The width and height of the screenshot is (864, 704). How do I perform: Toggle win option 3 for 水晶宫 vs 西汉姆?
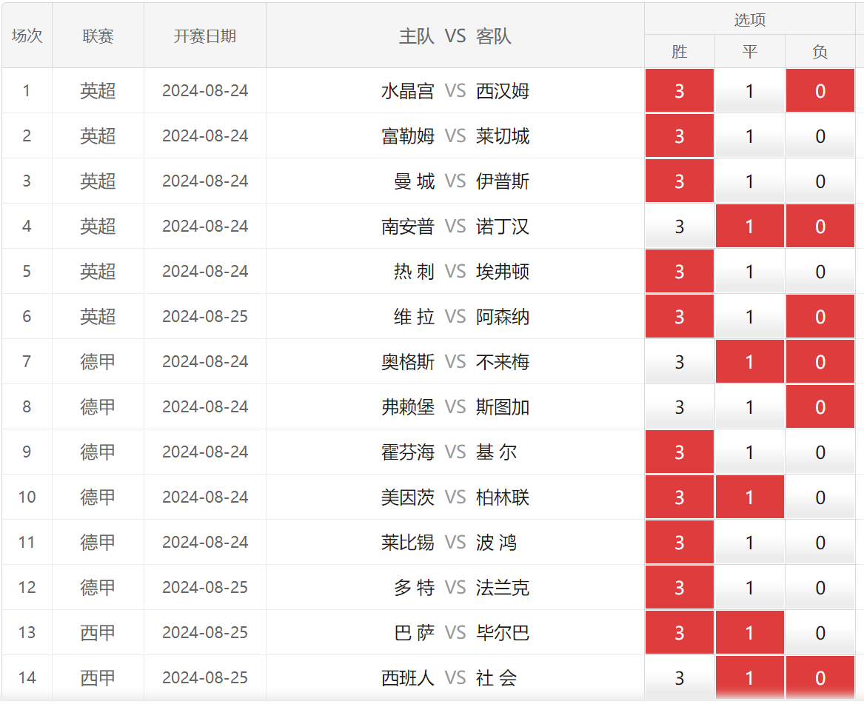[680, 90]
